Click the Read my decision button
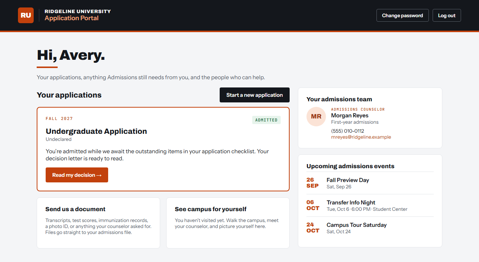The image size is (479, 262). pos(77,175)
